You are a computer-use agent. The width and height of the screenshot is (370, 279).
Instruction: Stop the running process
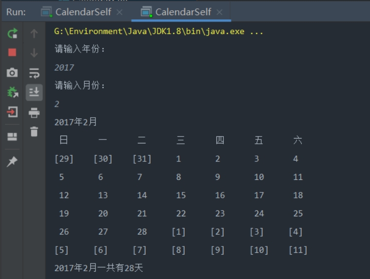(12, 52)
